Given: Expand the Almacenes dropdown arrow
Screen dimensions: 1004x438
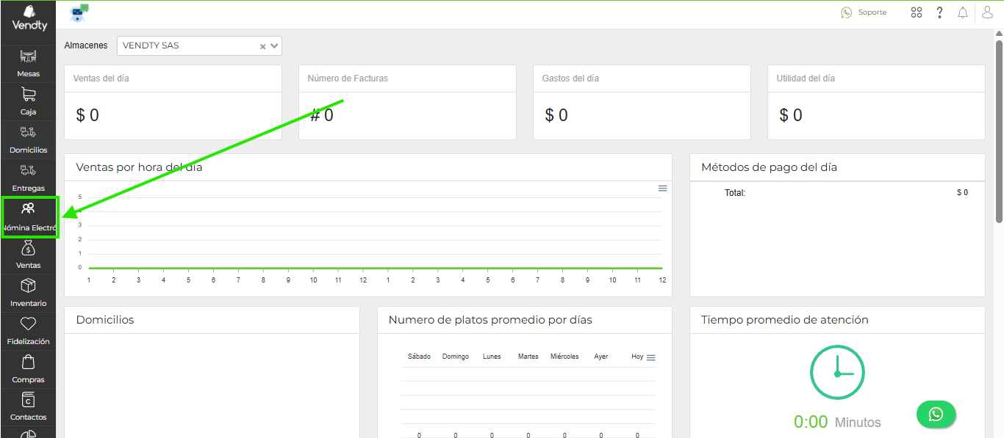Looking at the screenshot, I should click(x=274, y=45).
